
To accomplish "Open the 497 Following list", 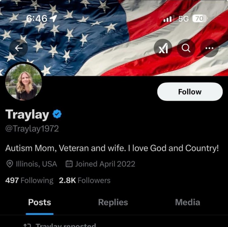I will 29,180.
